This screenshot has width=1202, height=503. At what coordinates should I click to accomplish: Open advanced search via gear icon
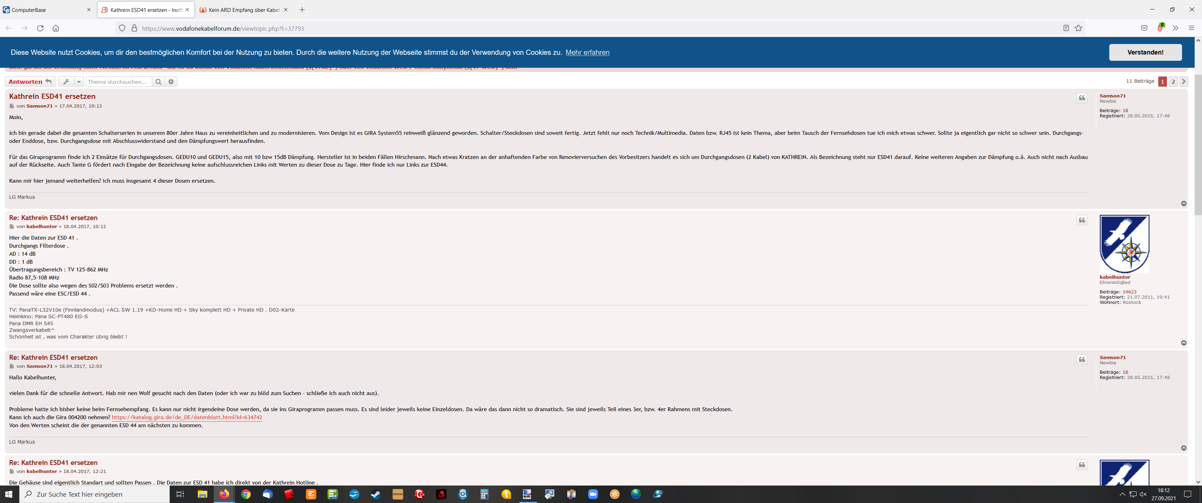pos(171,82)
